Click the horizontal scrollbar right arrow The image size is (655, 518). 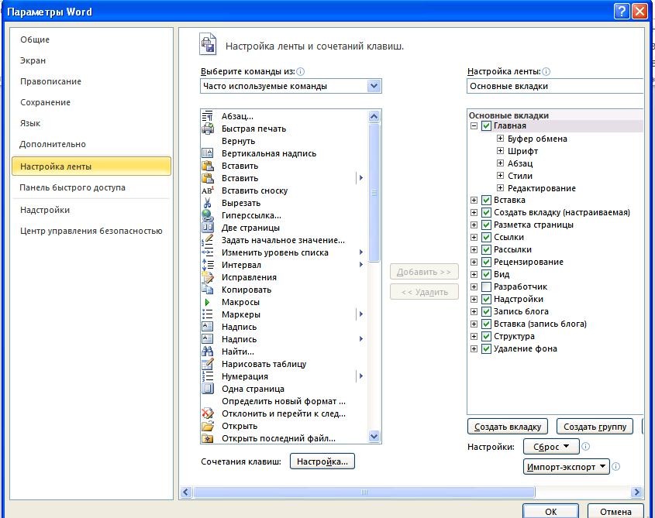[x=636, y=492]
